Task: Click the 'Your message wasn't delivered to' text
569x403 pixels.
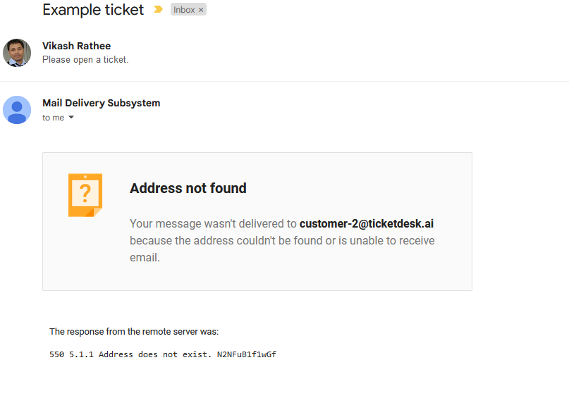Action: tap(213, 224)
